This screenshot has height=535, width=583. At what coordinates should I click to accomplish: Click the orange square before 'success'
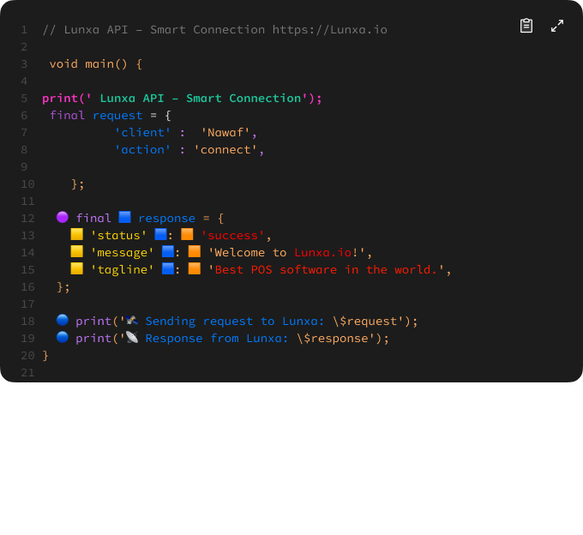(187, 235)
